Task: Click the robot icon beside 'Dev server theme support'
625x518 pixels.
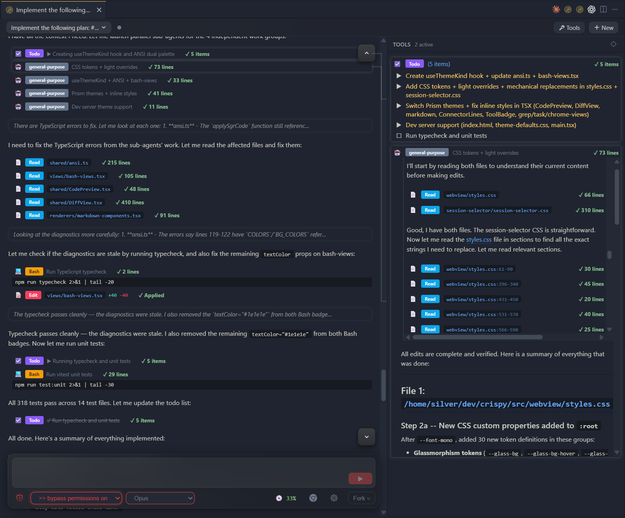Action: [x=18, y=107]
